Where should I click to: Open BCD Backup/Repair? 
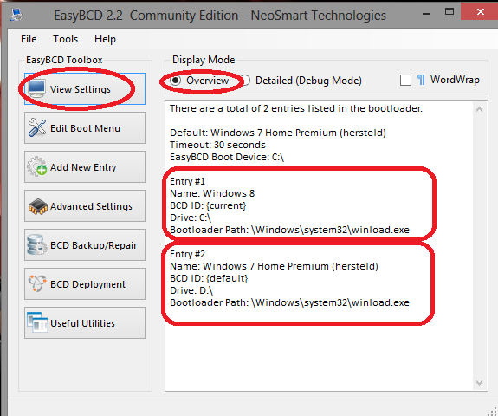pos(85,244)
